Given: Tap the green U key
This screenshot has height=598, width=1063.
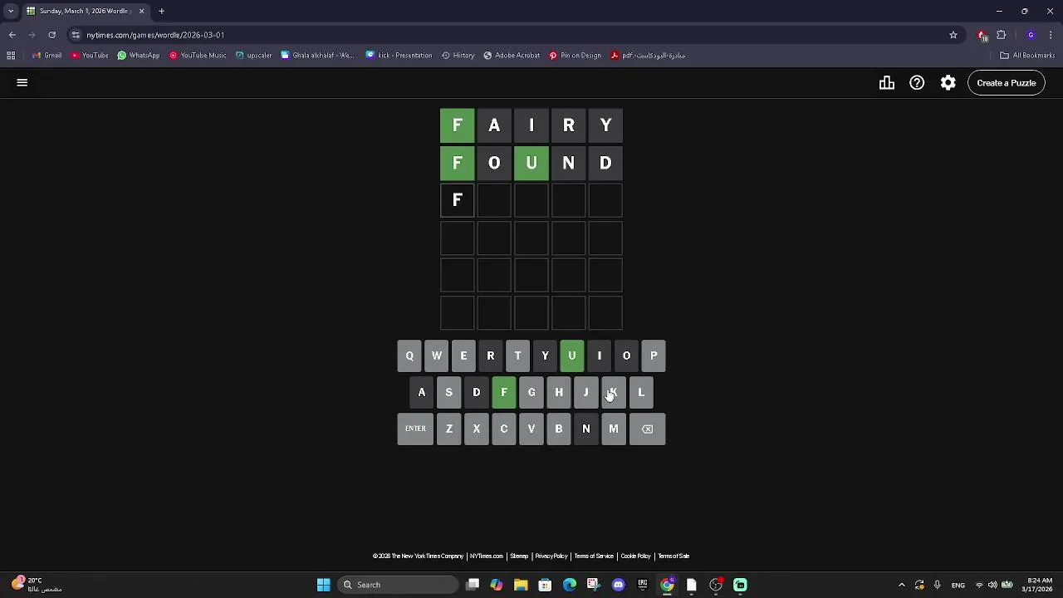Looking at the screenshot, I should (x=572, y=356).
